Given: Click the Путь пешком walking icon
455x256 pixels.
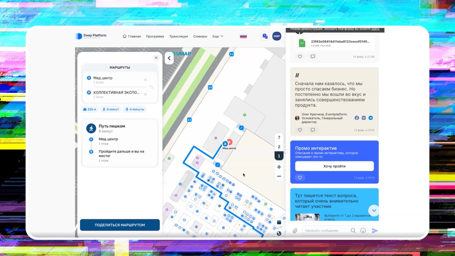Looking at the screenshot, I should (x=91, y=128).
